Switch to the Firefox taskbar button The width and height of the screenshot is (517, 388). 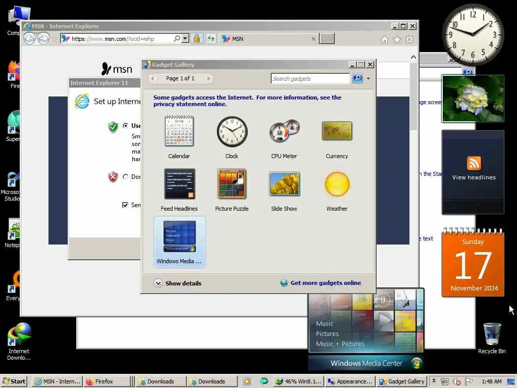[107, 381]
